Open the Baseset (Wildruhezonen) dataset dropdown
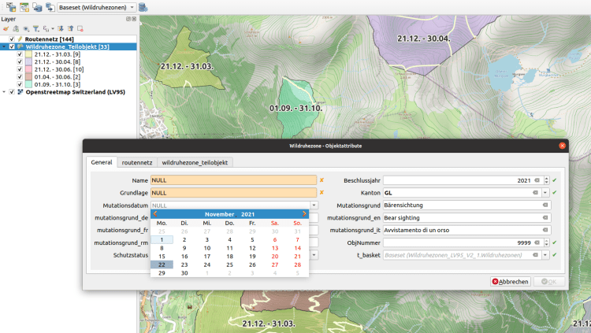The image size is (591, 333). coord(97,7)
